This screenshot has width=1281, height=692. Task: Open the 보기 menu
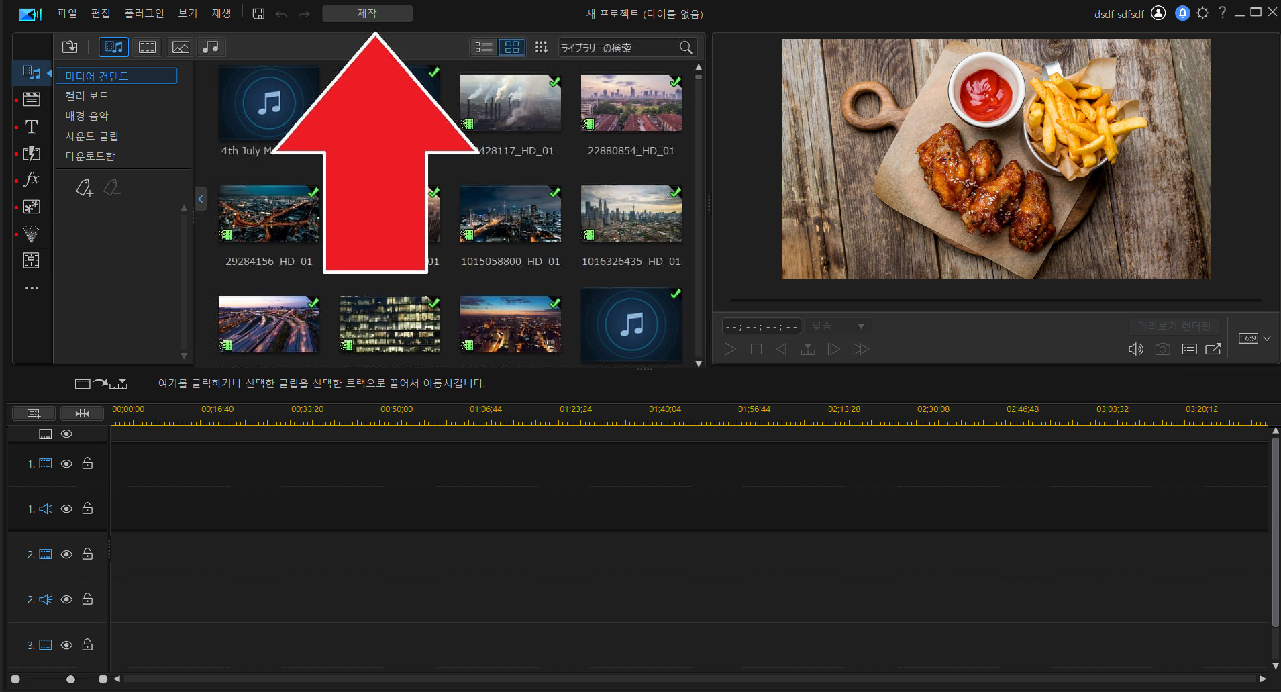pyautogui.click(x=188, y=13)
